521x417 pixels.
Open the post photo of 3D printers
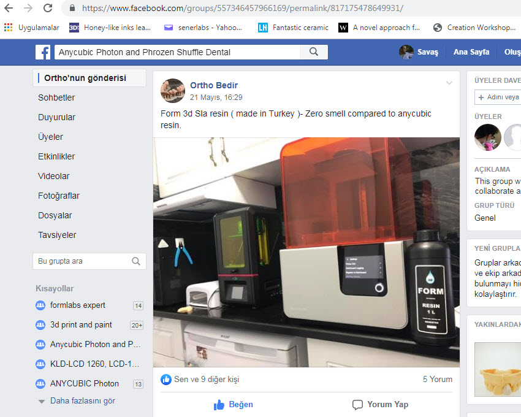(306, 253)
